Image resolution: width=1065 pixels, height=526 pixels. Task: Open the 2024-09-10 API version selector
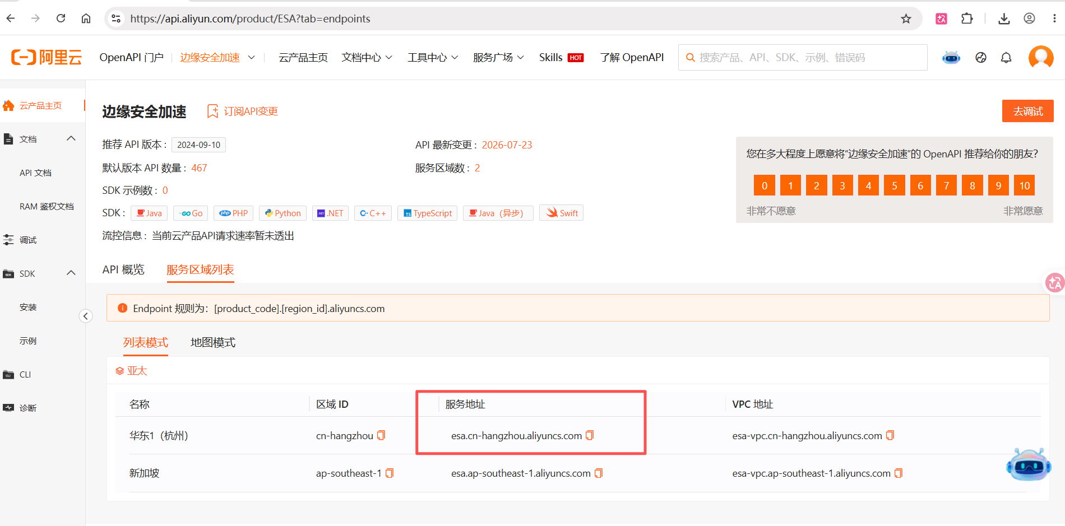click(199, 145)
